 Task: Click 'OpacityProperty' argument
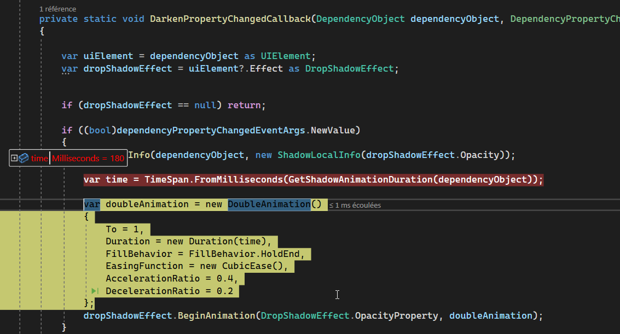(396, 316)
